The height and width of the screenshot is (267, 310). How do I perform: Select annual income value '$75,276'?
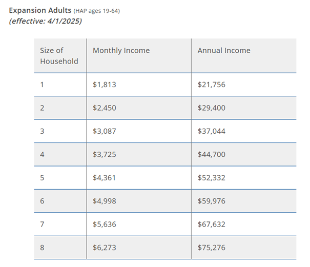211,248
